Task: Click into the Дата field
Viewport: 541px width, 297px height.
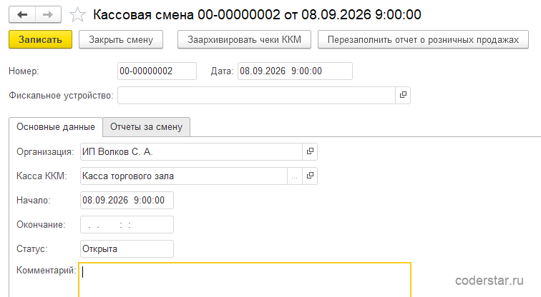Action: pyautogui.click(x=295, y=71)
